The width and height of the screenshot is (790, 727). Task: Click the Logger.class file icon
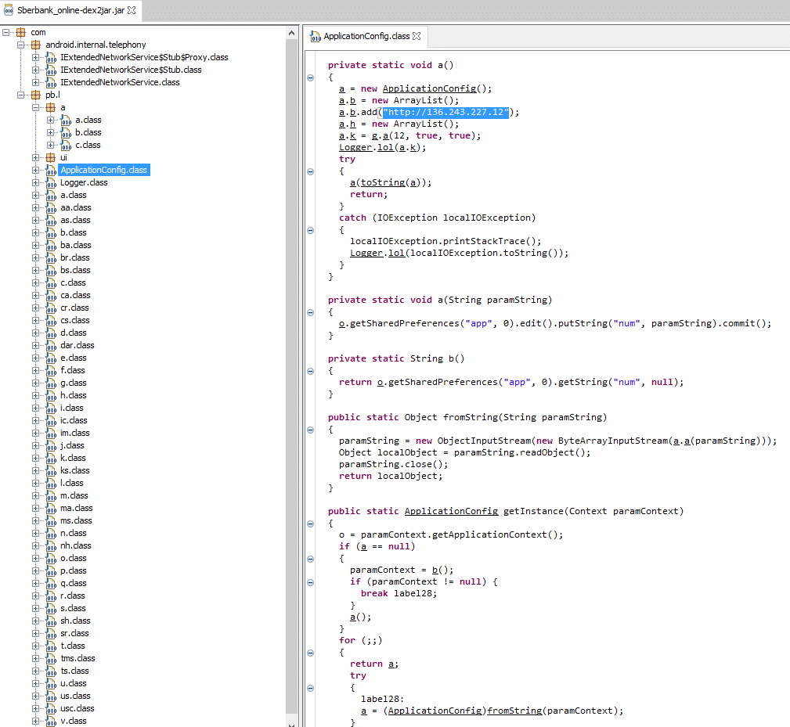click(x=50, y=183)
